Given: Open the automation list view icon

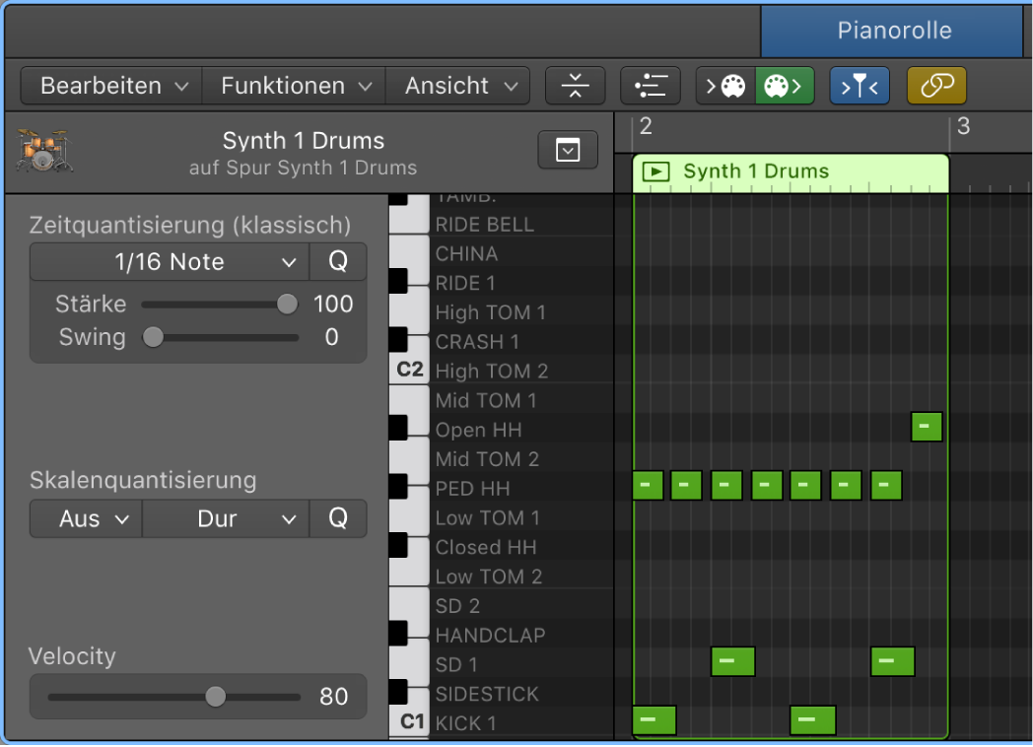Looking at the screenshot, I should pyautogui.click(x=650, y=86).
